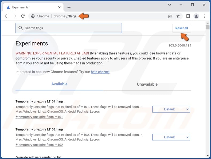The image size is (211, 159).
Task: Switch to the Unavailable tab
Action: coord(147,84)
